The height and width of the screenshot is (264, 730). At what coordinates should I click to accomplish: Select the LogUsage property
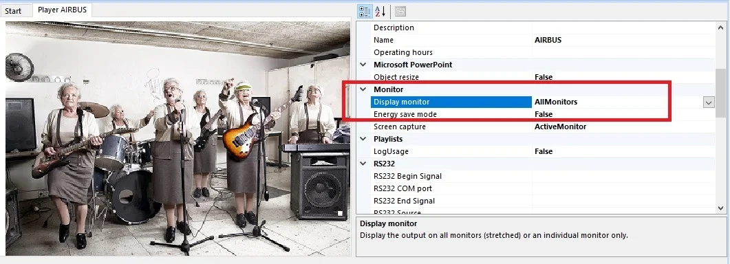[x=391, y=151]
